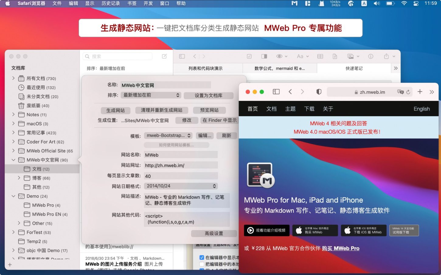The width and height of the screenshot is (441, 275).
Task: Open the share export icon
Action: [386, 56]
